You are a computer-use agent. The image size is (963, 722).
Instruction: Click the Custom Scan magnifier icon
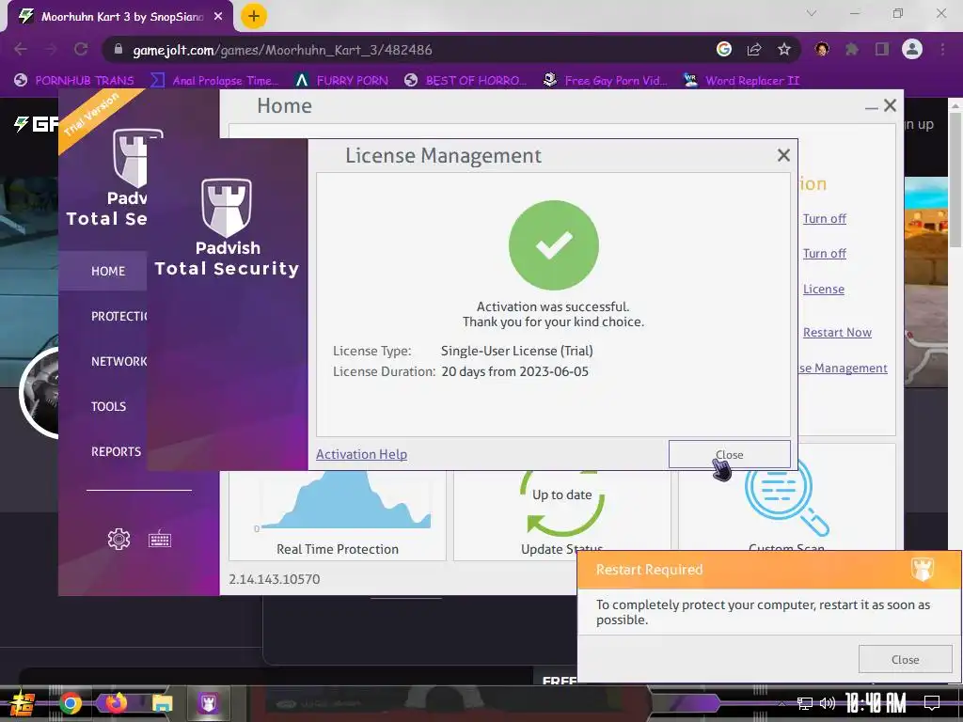click(x=786, y=500)
